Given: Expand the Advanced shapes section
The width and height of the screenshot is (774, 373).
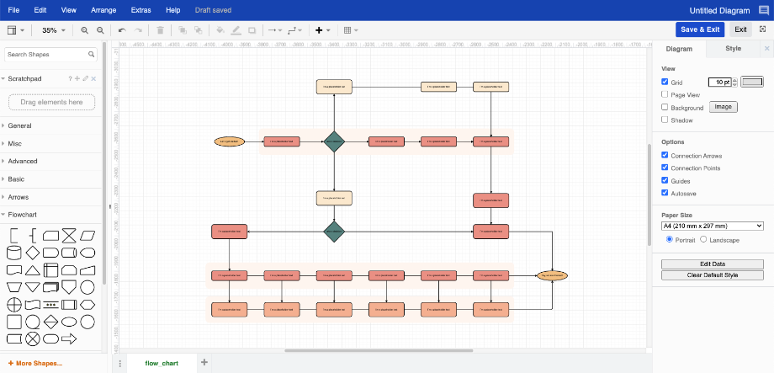Looking at the screenshot, I should [23, 161].
